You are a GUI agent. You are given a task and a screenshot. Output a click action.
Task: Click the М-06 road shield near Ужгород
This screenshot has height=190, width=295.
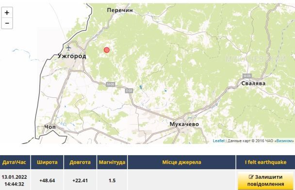[x=111, y=84]
